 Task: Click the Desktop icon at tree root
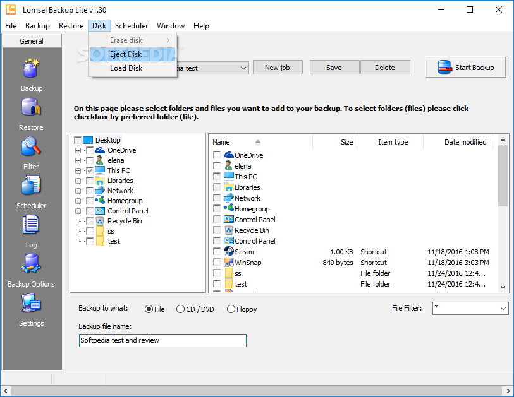pos(88,140)
